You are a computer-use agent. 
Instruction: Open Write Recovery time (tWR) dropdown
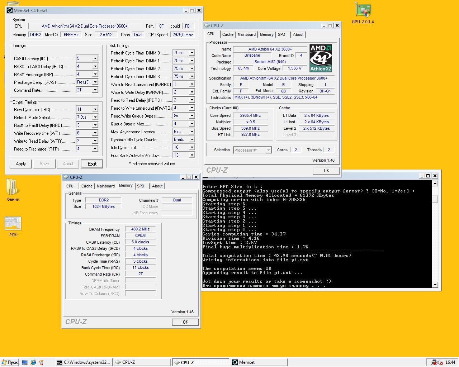[x=95, y=133]
